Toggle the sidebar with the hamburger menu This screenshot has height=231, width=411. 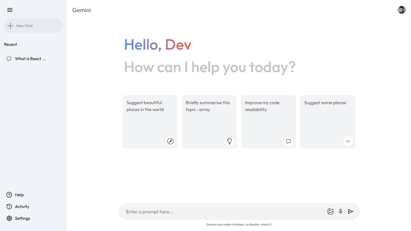click(x=10, y=10)
